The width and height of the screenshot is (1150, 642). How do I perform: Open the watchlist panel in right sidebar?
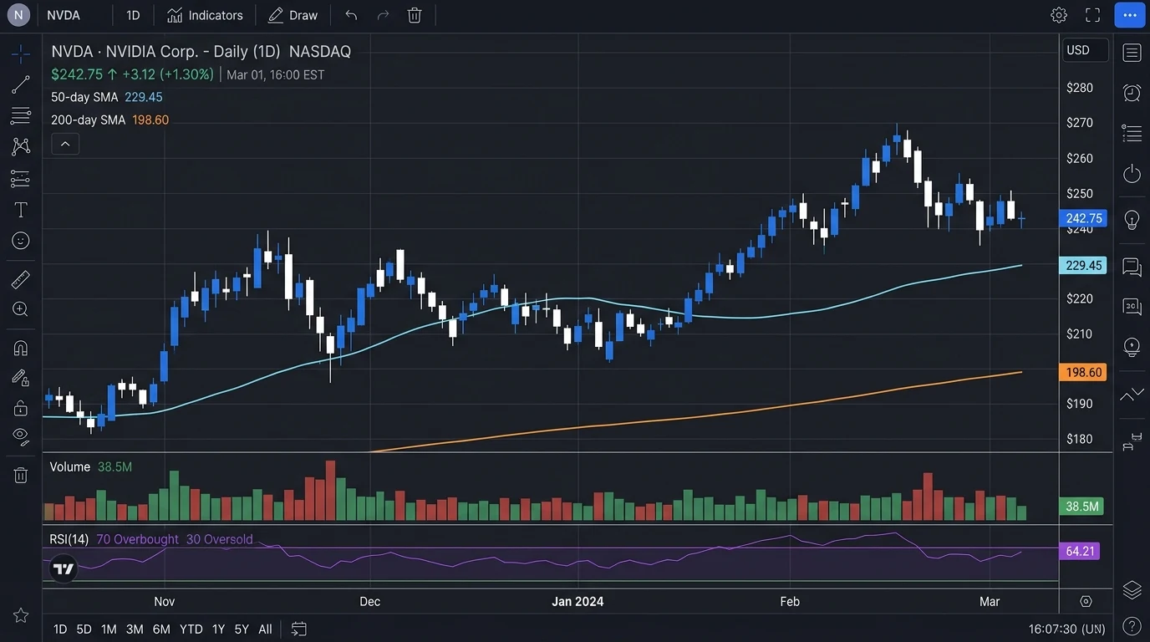point(1132,53)
